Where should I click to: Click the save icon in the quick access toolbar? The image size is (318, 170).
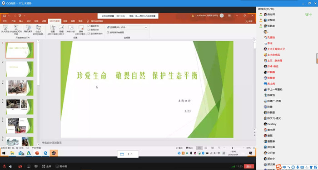(4, 15)
